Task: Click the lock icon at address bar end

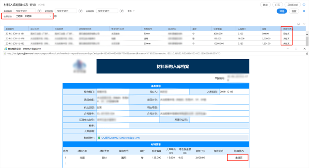Action: tap(307, 53)
